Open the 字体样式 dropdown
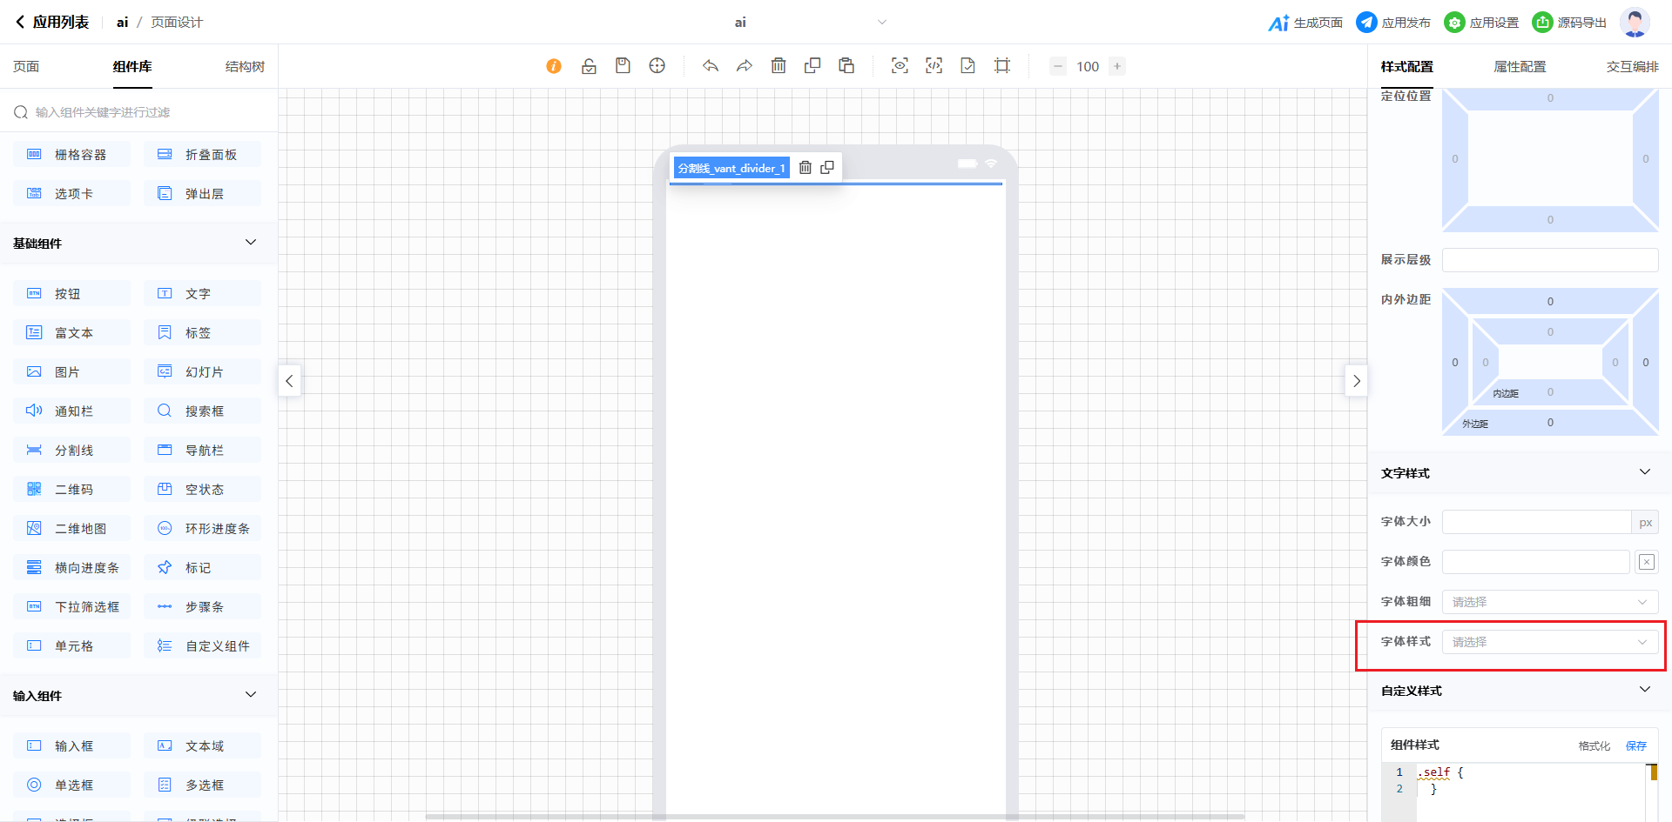The height and width of the screenshot is (822, 1672). pyautogui.click(x=1549, y=642)
